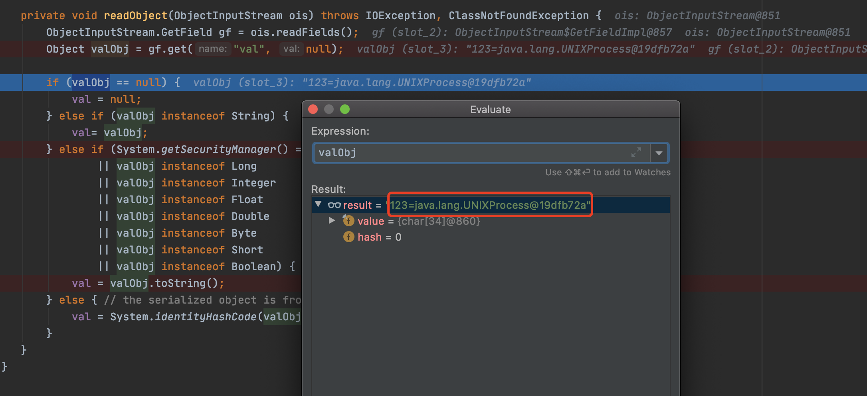
Task: Click the expand expression editor arrows icon
Action: pyautogui.click(x=636, y=153)
